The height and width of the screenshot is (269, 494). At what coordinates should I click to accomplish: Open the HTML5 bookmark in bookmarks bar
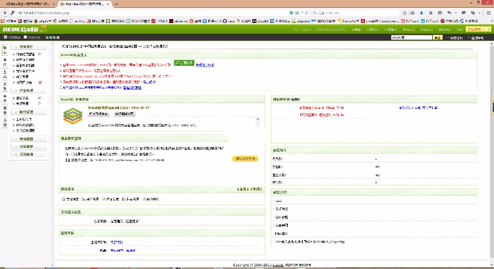point(160,21)
